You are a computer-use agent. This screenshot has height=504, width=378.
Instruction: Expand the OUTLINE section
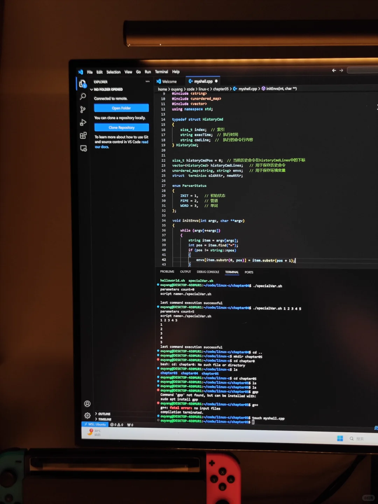[x=104, y=414]
